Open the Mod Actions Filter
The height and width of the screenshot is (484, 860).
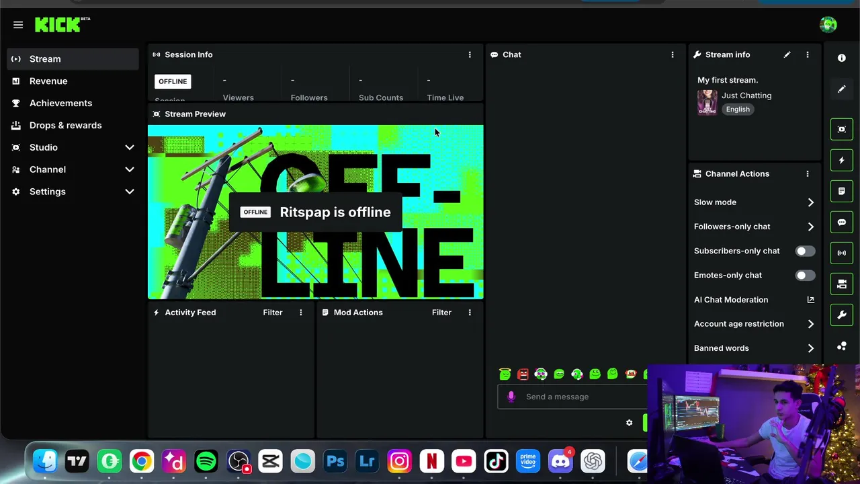[x=441, y=312]
